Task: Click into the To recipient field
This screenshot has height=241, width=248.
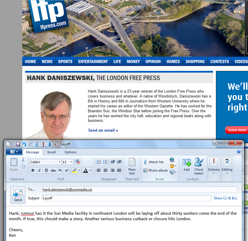Action: (x=140, y=190)
